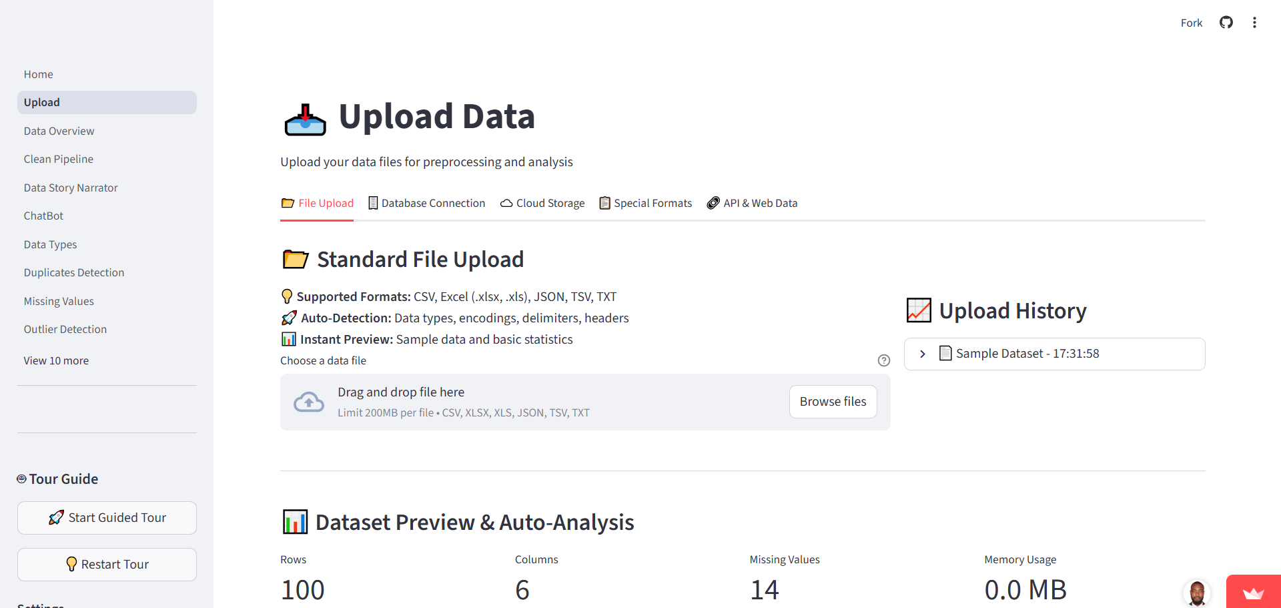The height and width of the screenshot is (608, 1281).
Task: Expand the Sample Dataset history entry
Action: 923,354
